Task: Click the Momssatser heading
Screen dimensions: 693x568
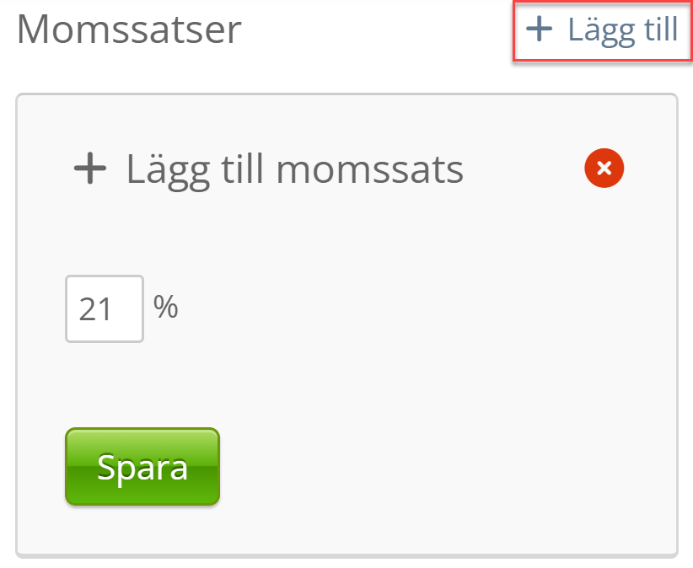Action: (x=129, y=30)
